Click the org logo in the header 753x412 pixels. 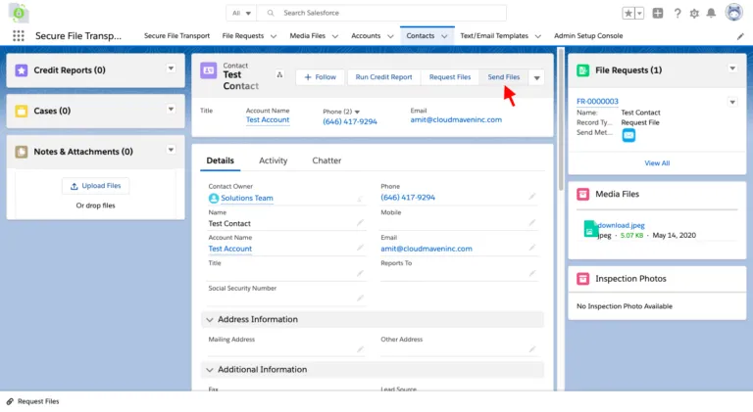coord(19,13)
